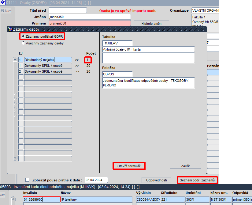Viewport: 252px width, 205px height.
Task: Click Název um. field MST 303/1
Action: click(x=221, y=199)
